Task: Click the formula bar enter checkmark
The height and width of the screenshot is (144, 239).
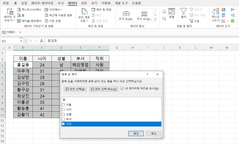Action: click(x=36, y=41)
